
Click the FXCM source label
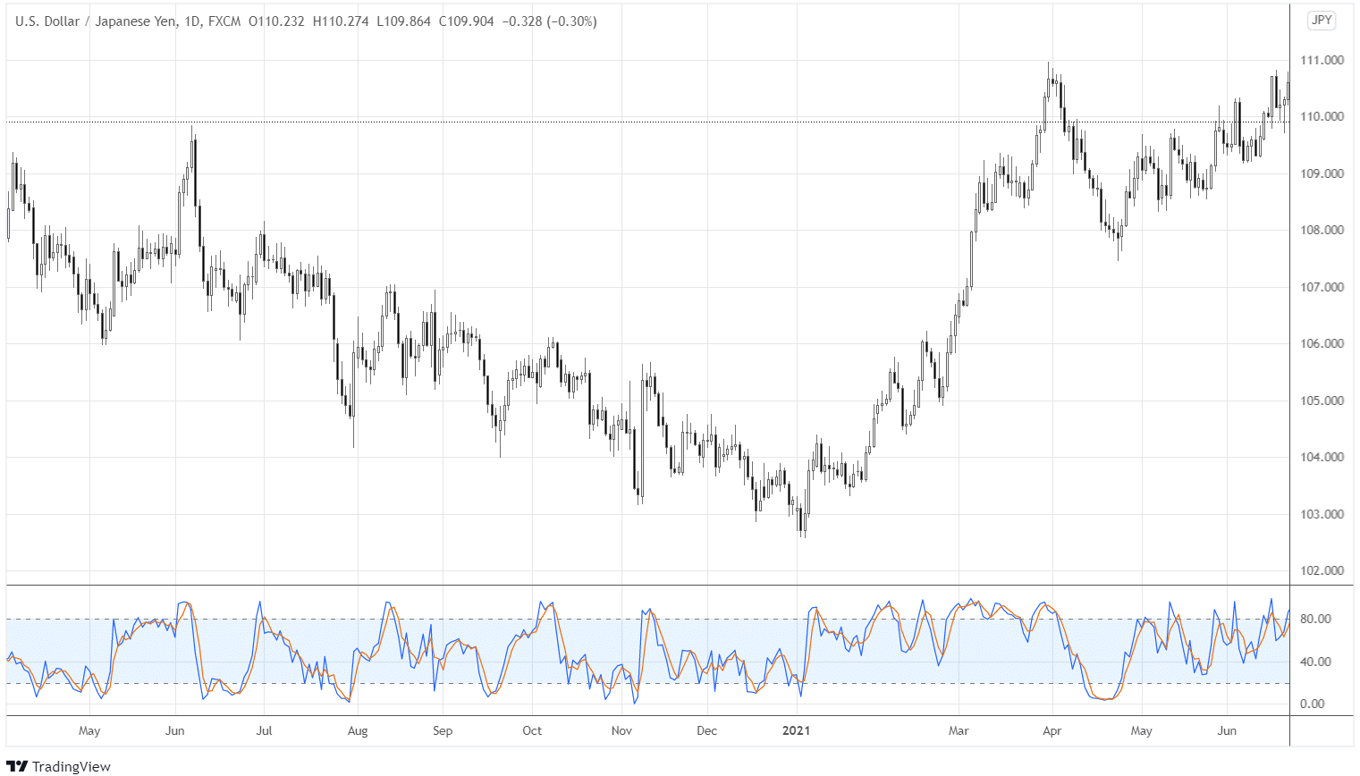(x=224, y=21)
